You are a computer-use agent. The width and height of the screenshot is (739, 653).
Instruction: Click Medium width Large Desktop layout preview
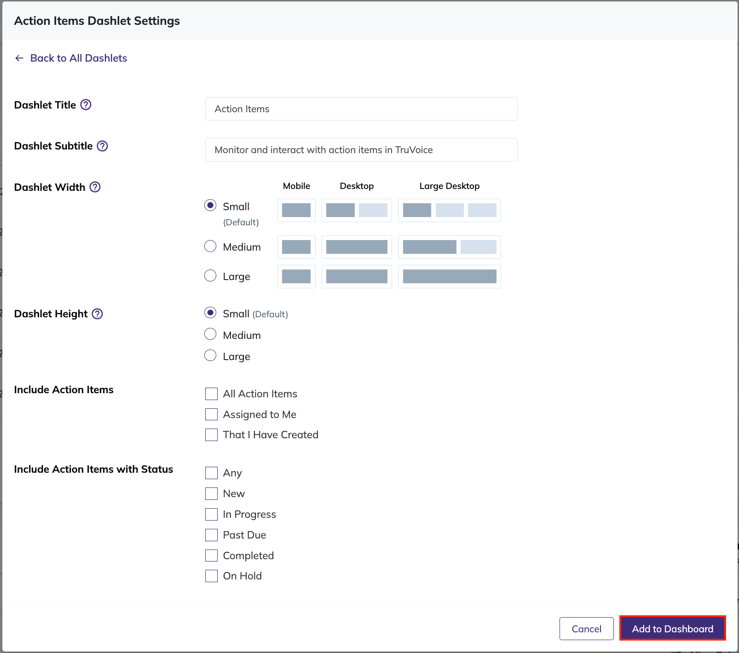pyautogui.click(x=450, y=247)
